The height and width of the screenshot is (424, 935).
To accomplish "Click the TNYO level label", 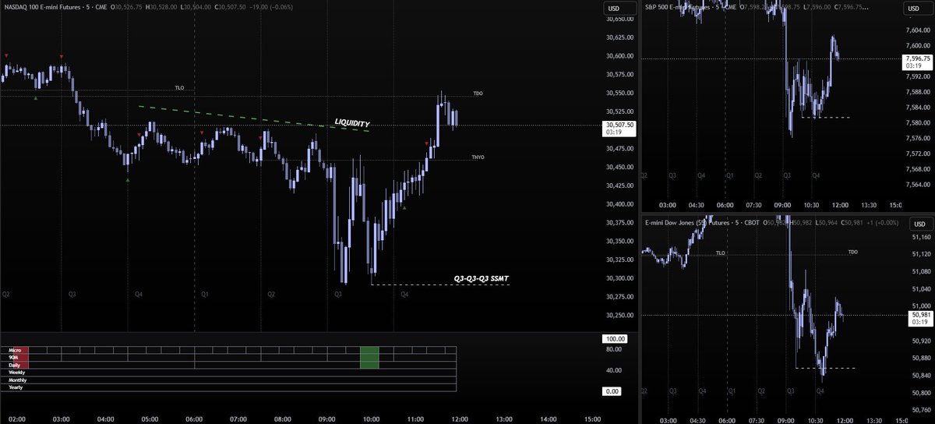I will [x=478, y=158].
